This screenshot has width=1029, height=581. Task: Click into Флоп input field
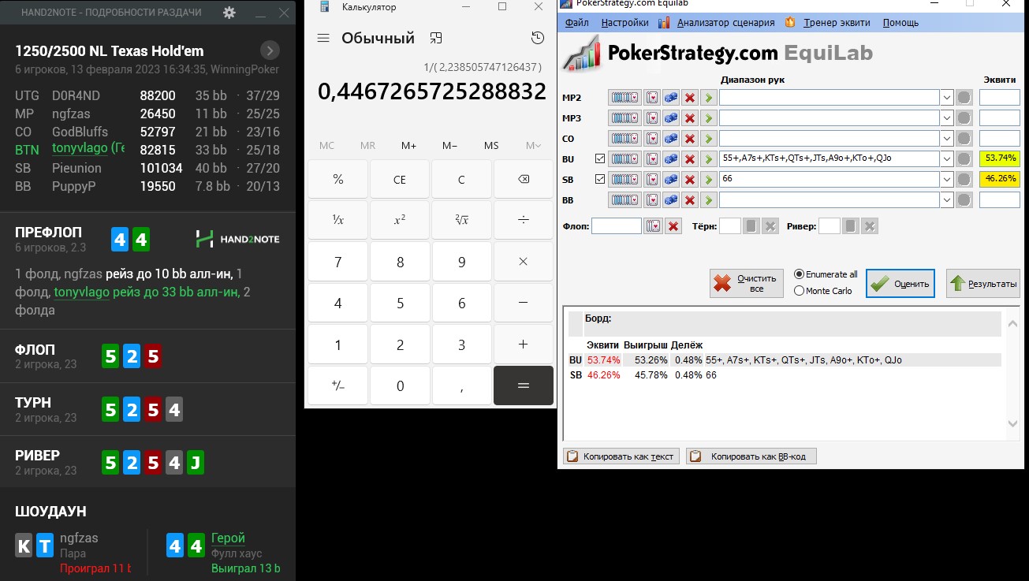point(616,226)
